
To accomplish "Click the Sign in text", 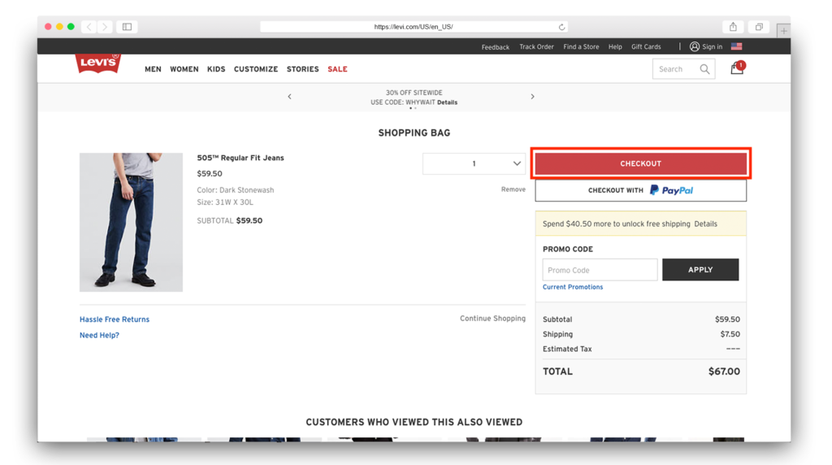I will click(712, 46).
